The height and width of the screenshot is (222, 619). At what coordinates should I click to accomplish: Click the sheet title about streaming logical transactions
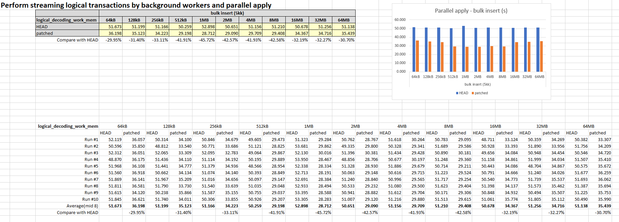click(x=136, y=5)
